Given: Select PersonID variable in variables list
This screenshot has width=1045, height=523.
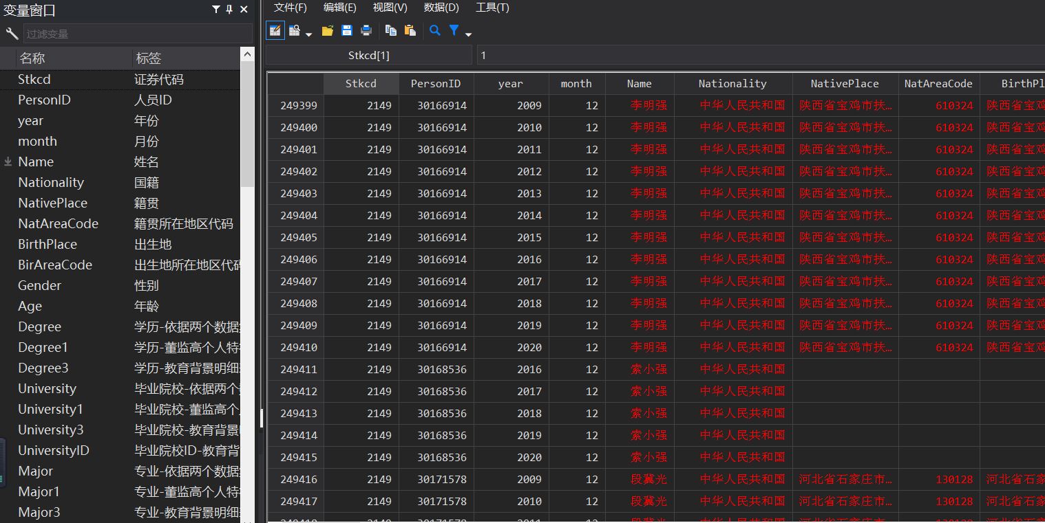Looking at the screenshot, I should click(x=120, y=100).
